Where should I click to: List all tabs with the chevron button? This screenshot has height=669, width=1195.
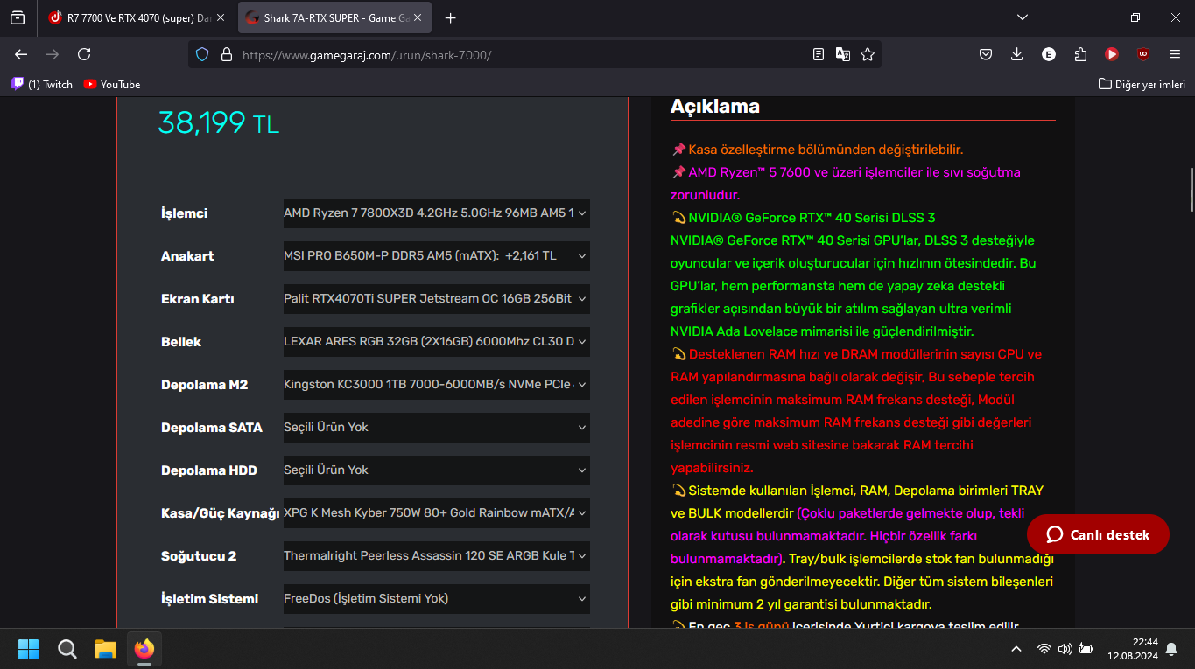click(x=1023, y=17)
